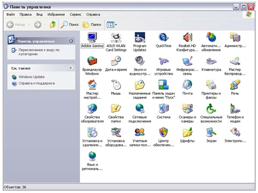
Task: Open Дата и время icon
Action: 116,61
